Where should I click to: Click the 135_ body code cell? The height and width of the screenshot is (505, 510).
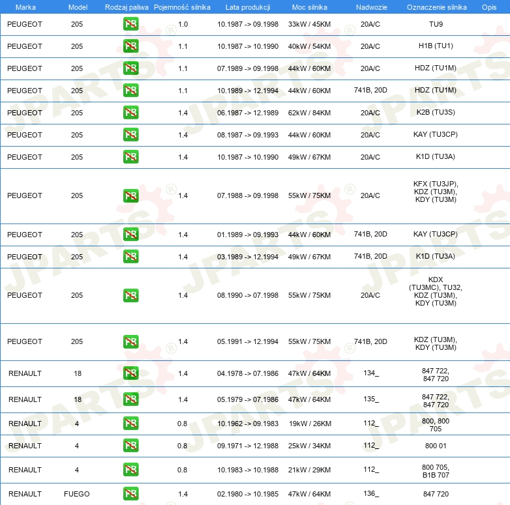(371, 399)
